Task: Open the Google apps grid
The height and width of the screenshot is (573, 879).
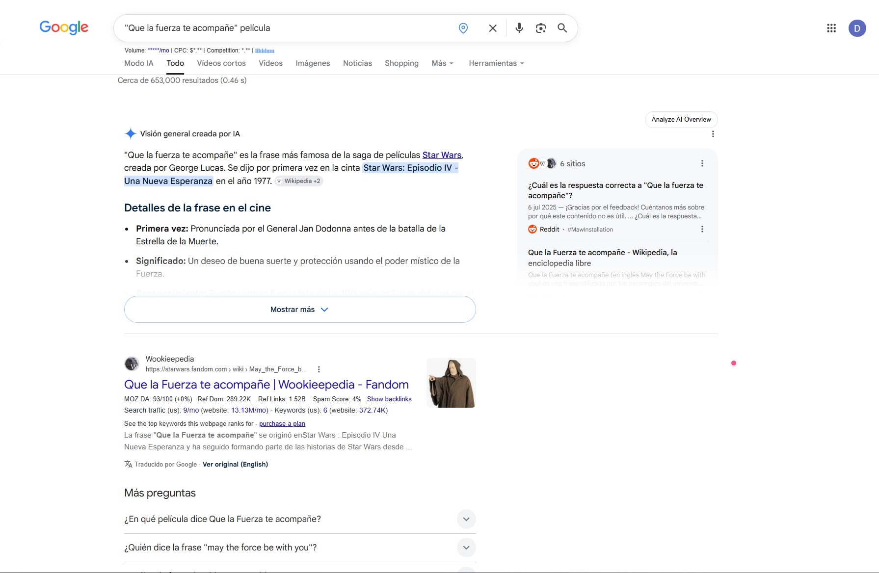Action: [831, 28]
